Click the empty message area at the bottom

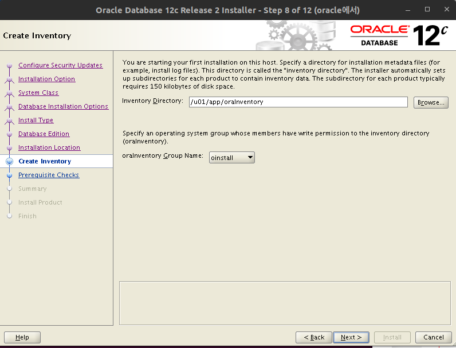(x=285, y=303)
